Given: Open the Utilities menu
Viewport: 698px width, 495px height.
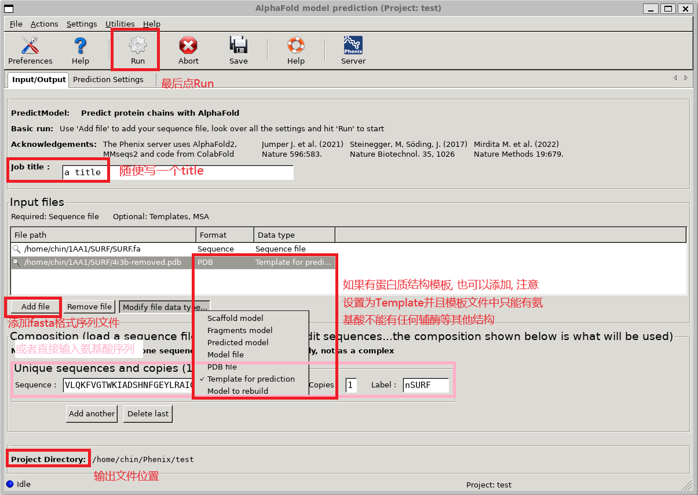Looking at the screenshot, I should coord(120,24).
